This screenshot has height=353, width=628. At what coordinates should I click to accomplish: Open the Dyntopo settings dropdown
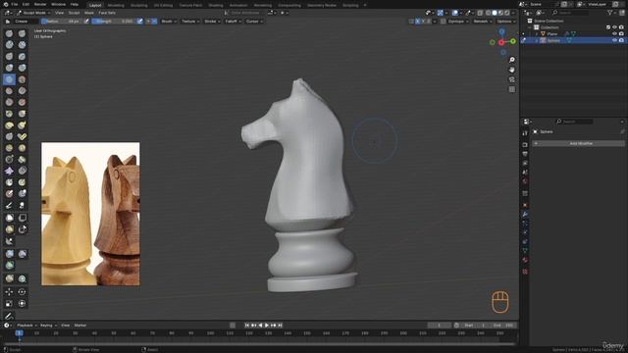point(458,22)
